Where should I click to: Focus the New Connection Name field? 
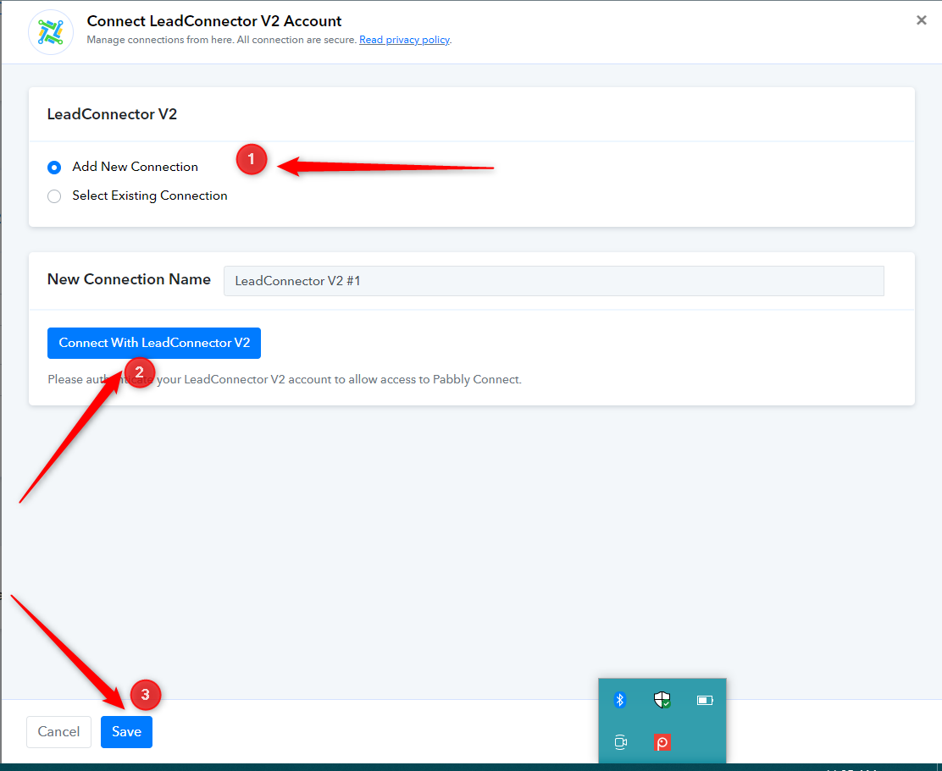pyautogui.click(x=553, y=281)
